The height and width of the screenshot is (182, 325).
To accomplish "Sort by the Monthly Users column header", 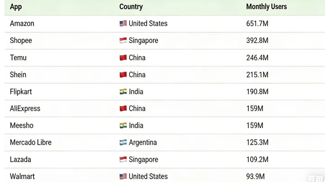I will (267, 7).
